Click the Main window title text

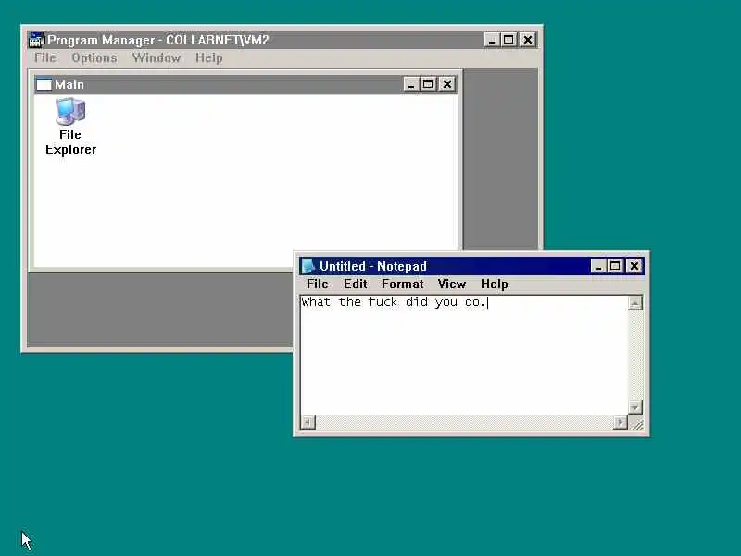pos(69,84)
